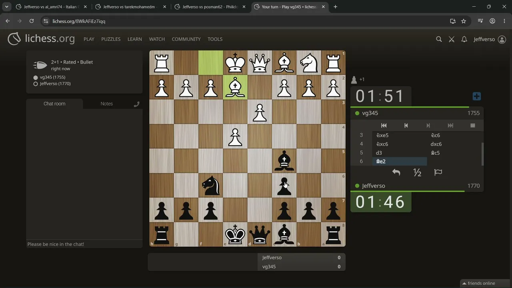Open vg345 (1755) profile in game info
Image resolution: width=512 pixels, height=288 pixels.
(x=52, y=77)
